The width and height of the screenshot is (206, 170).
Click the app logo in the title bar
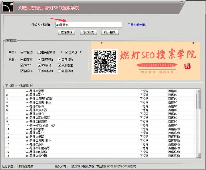pos(8,7)
